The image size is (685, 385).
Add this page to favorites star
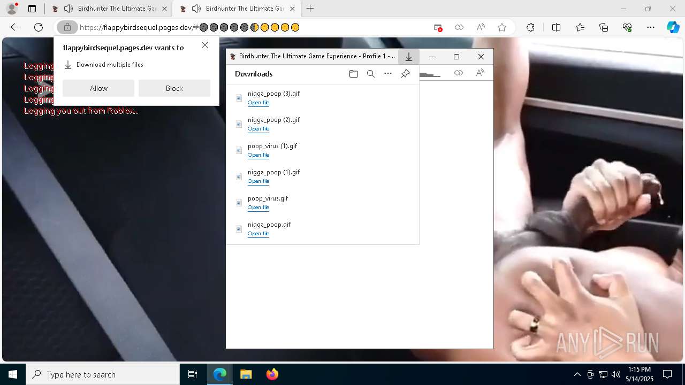click(502, 27)
